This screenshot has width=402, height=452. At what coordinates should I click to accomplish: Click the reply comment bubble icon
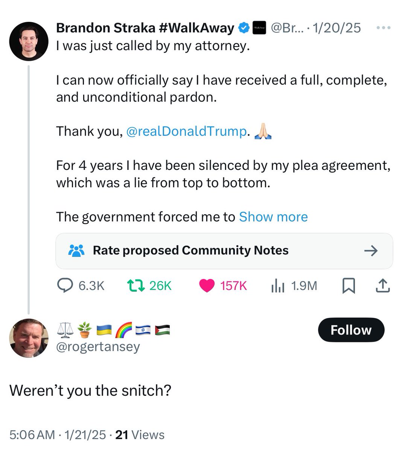tap(65, 286)
